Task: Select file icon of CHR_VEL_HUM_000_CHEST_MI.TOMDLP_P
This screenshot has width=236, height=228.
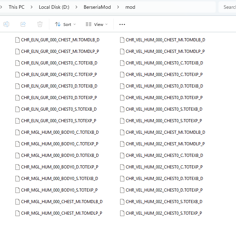Action: (x=122, y=51)
